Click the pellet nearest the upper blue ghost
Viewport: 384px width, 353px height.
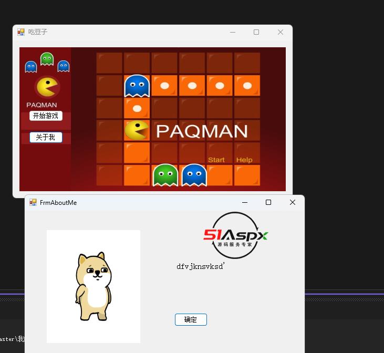(164, 86)
